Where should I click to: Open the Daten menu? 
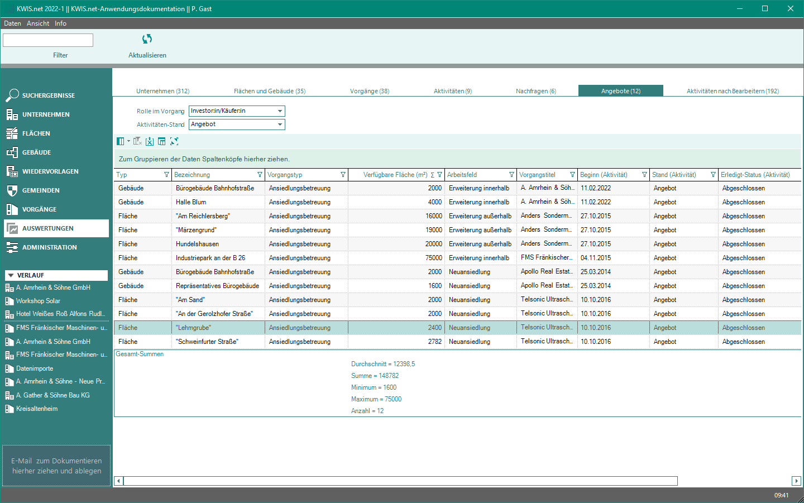(x=12, y=23)
